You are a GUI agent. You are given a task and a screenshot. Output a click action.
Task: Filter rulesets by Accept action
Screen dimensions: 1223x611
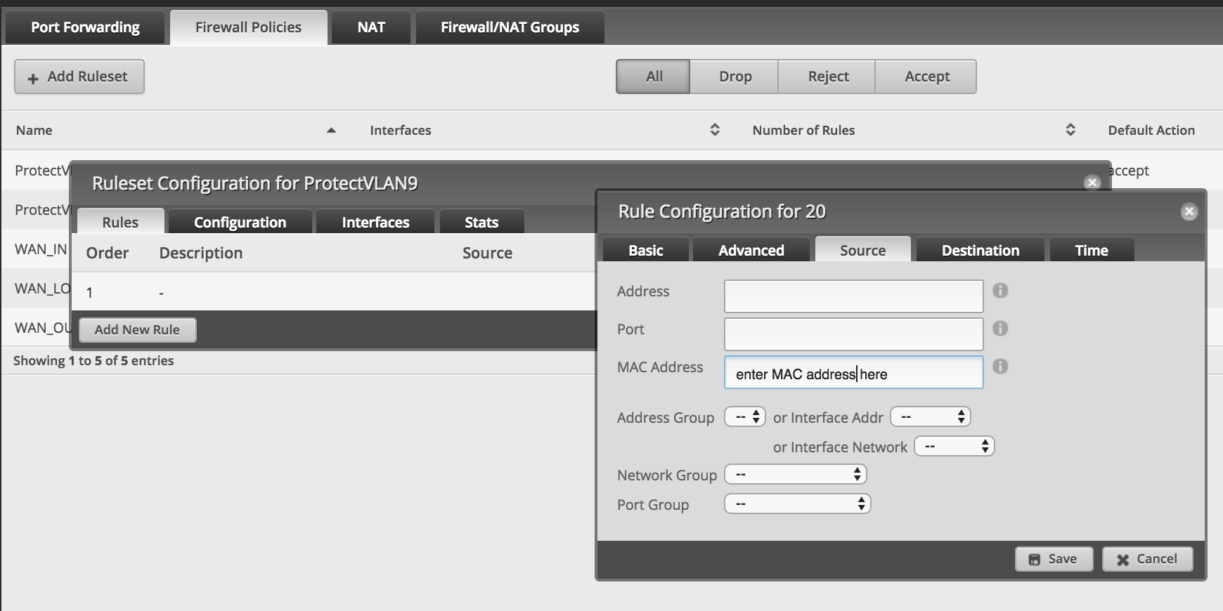coord(926,77)
